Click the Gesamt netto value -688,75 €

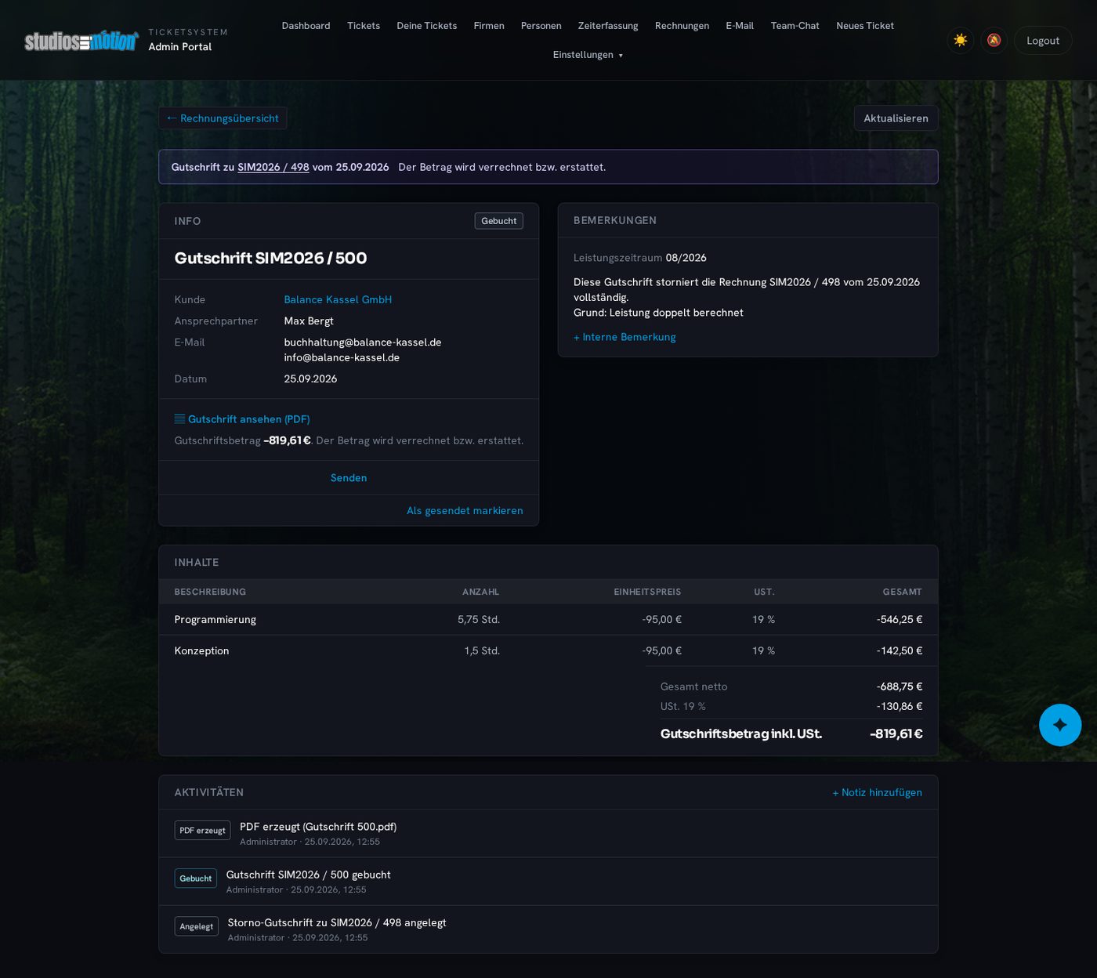click(900, 686)
